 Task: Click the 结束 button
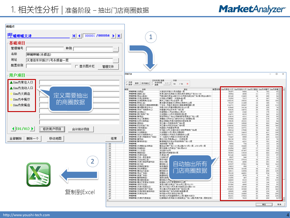(114, 138)
